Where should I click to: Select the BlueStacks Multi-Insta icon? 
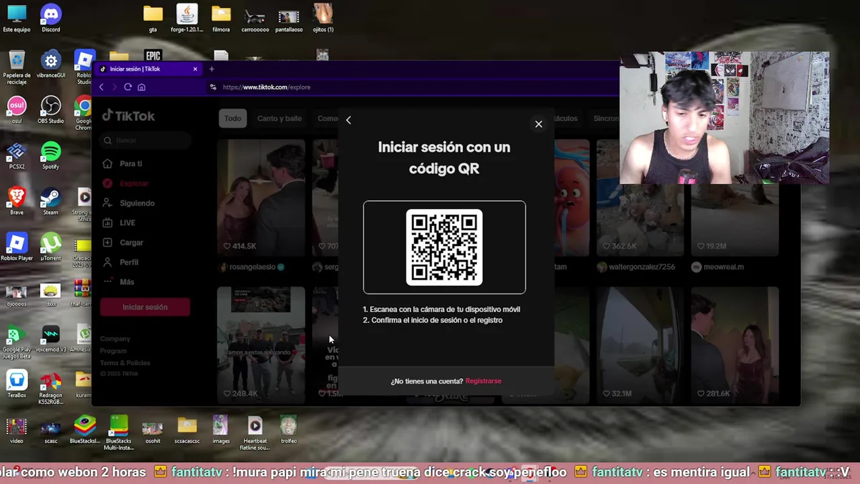119,434
